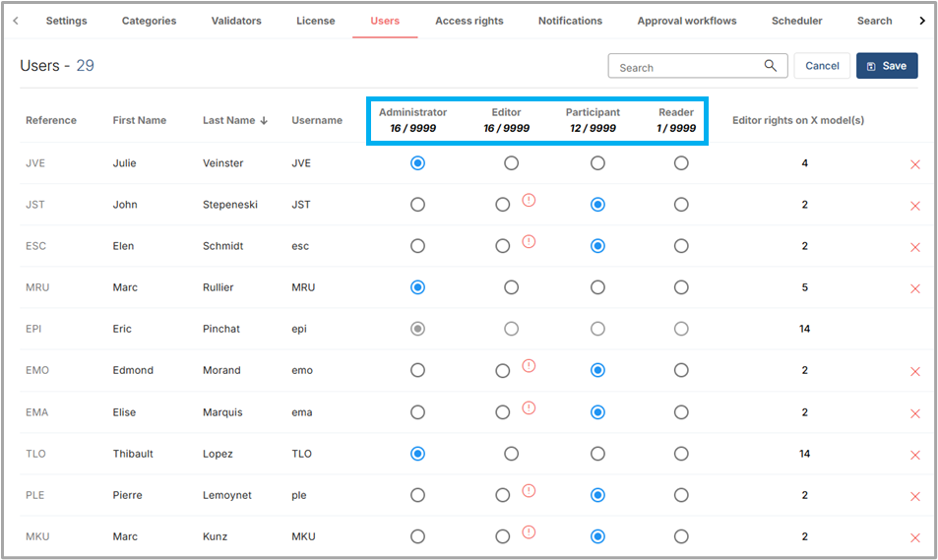
Task: Sort by Last Name column arrow
Action: (264, 121)
